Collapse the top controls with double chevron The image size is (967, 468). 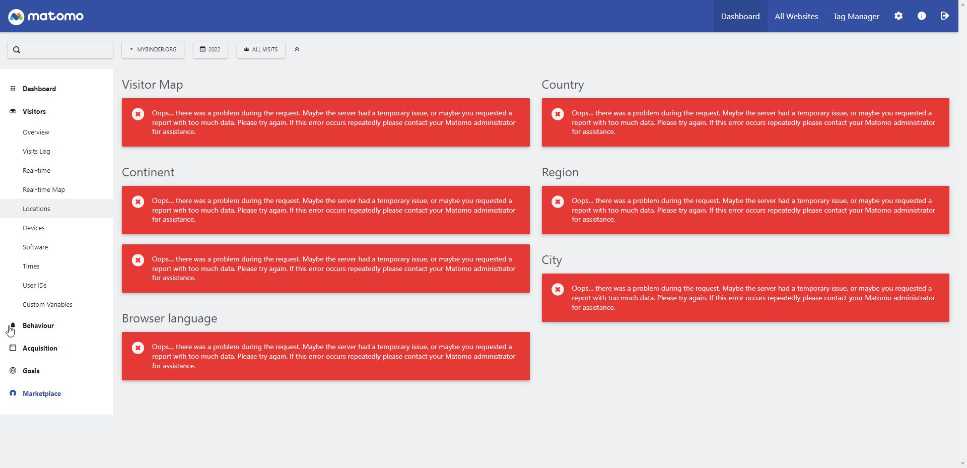click(297, 49)
